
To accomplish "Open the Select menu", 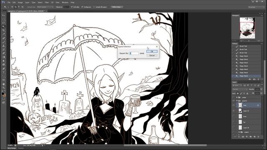I will [x=40, y=2].
